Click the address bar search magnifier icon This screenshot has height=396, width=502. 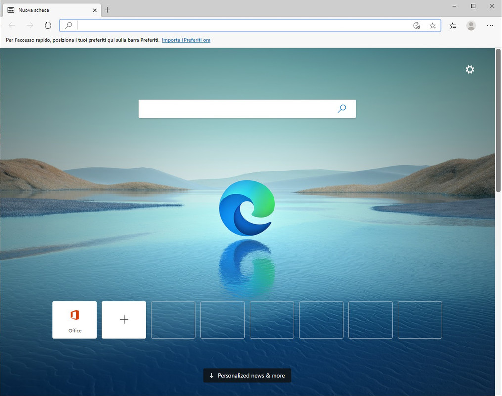[69, 25]
